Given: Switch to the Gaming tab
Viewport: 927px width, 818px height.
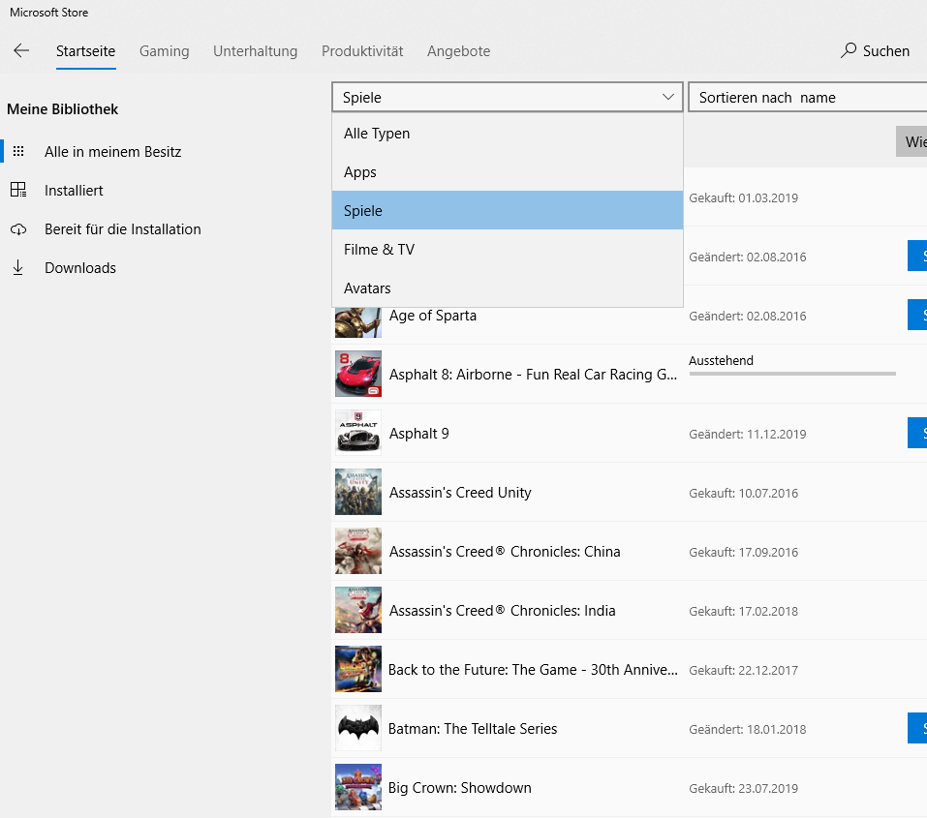Looking at the screenshot, I should point(165,51).
